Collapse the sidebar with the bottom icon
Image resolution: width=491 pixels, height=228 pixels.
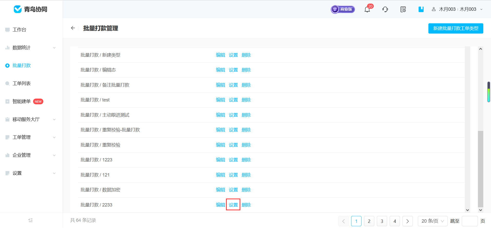[x=31, y=220]
